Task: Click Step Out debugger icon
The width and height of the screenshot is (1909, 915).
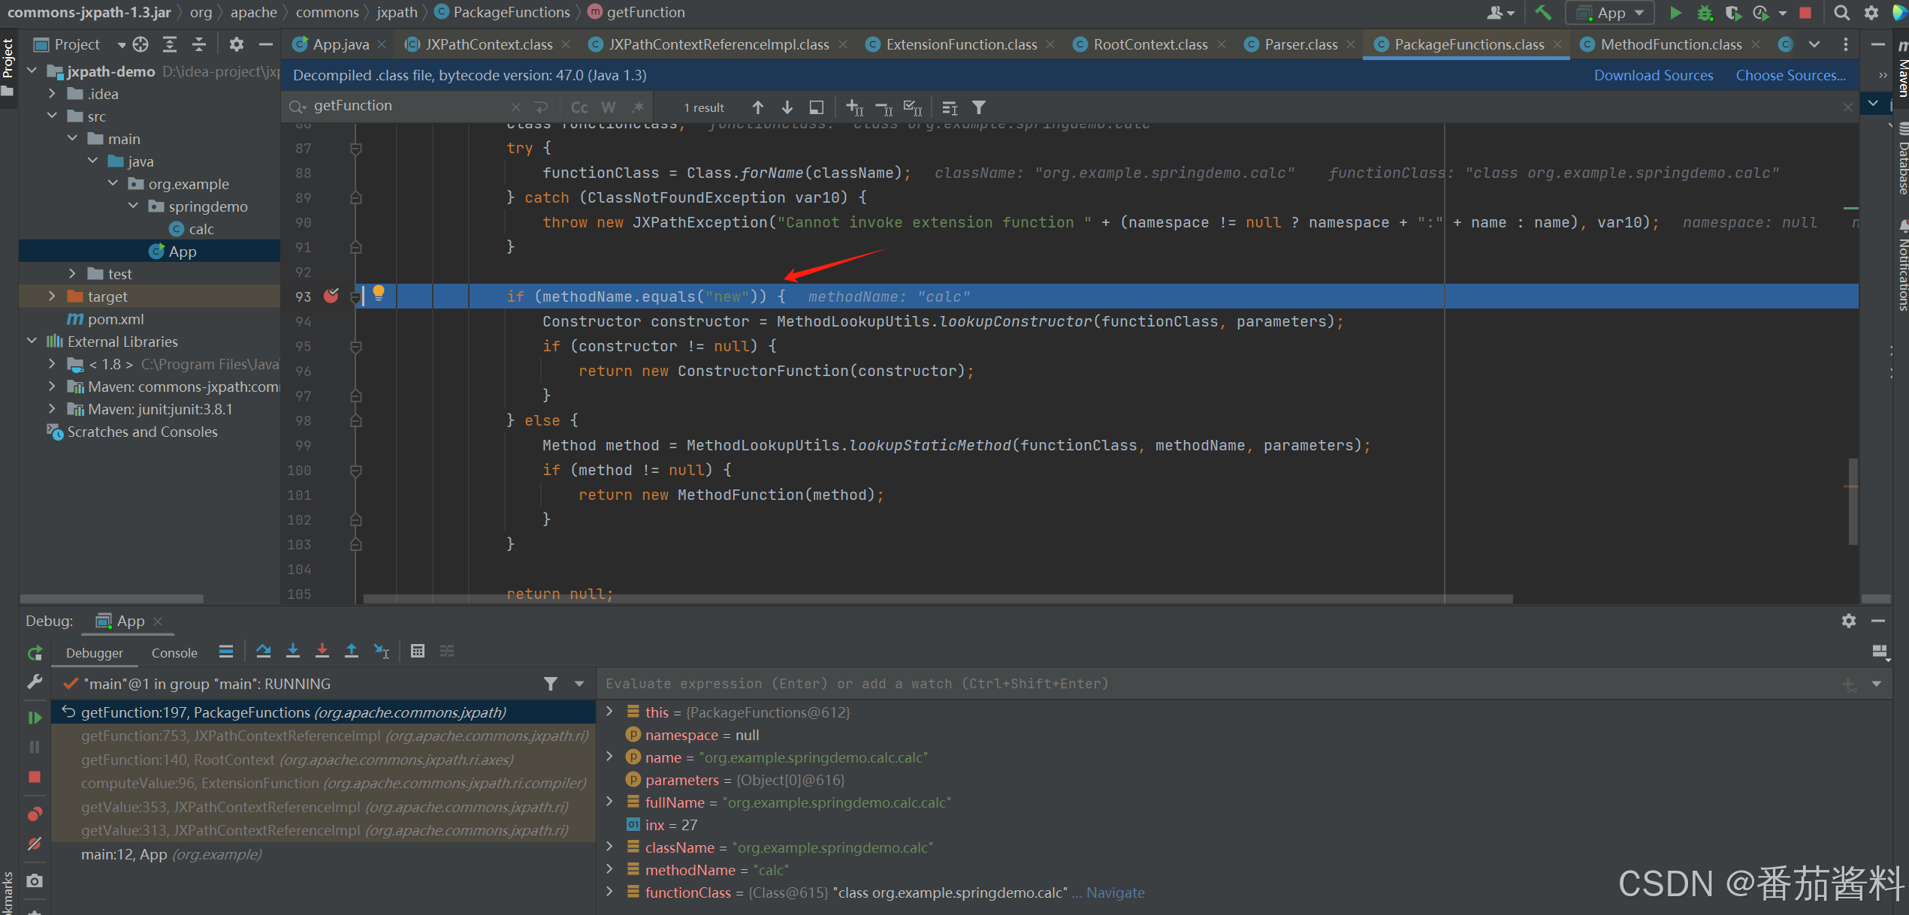Action: (x=352, y=651)
